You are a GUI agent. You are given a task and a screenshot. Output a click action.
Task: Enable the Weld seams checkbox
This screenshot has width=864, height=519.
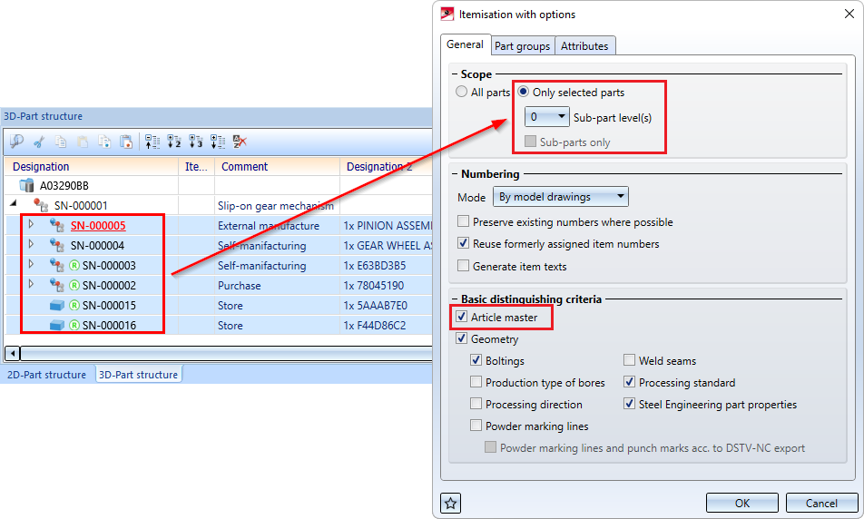pos(629,360)
